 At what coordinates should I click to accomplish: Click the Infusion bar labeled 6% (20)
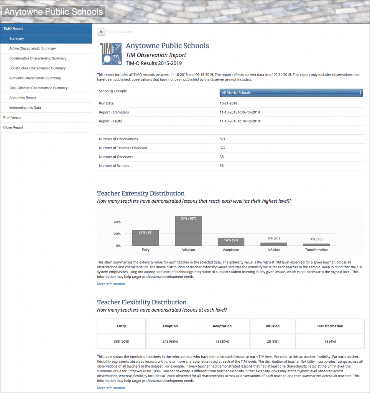(273, 243)
